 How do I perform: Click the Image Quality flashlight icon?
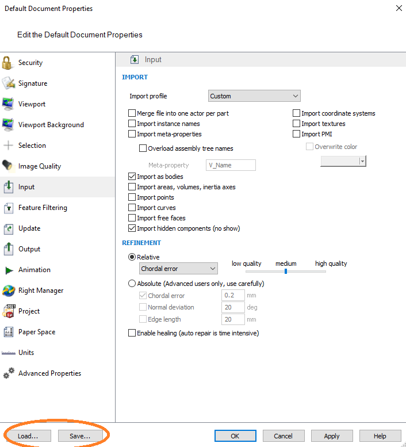[8, 166]
